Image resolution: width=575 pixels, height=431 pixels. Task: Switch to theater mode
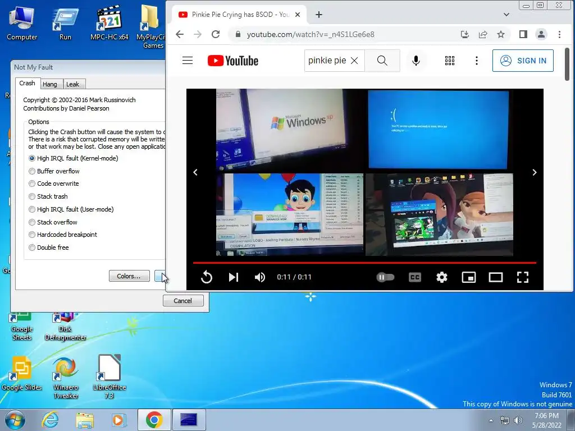coord(496,277)
